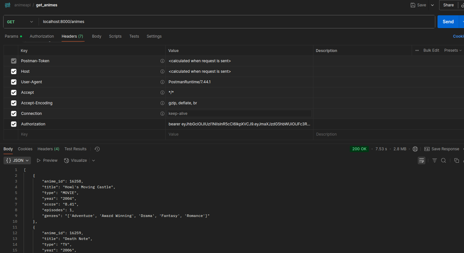
Task: Open the Save options dropdown arrow
Action: (x=432, y=5)
